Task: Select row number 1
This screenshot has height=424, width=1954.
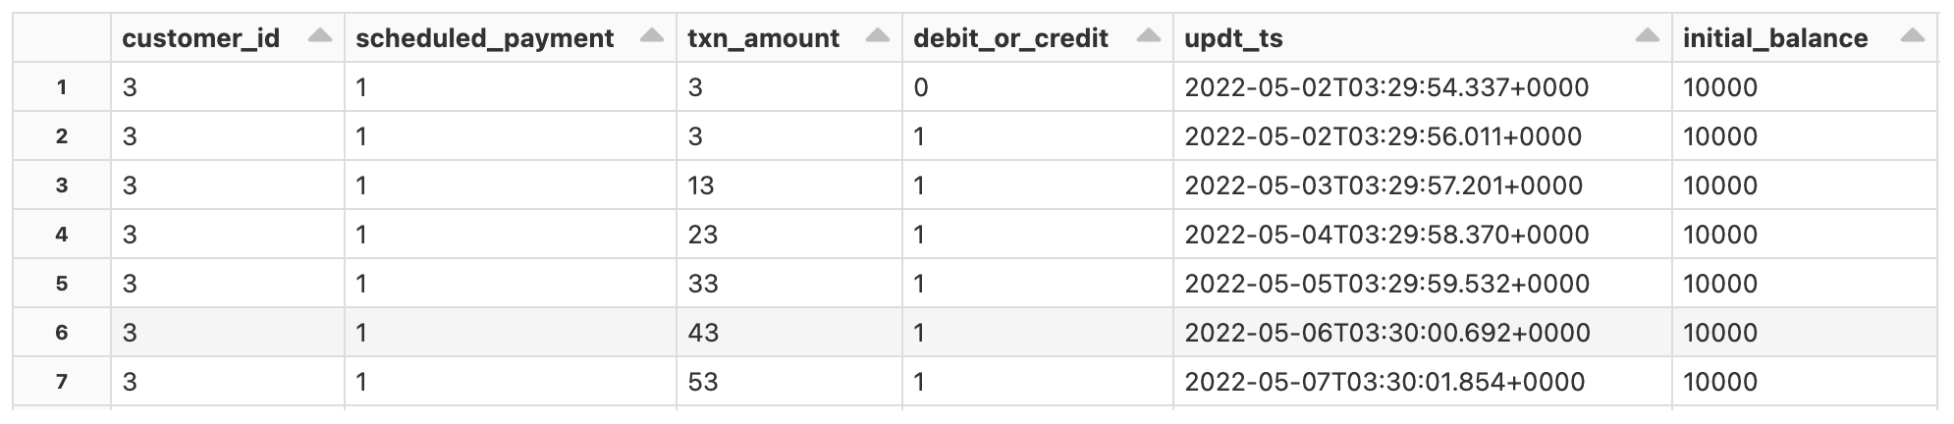Action: (x=62, y=87)
